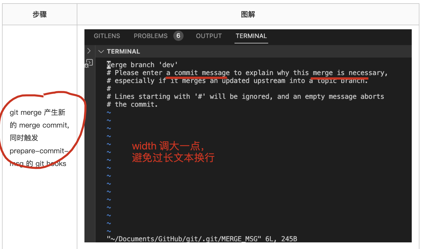The height and width of the screenshot is (249, 425).
Task: Open the PROBLEMS panel
Action: [151, 36]
